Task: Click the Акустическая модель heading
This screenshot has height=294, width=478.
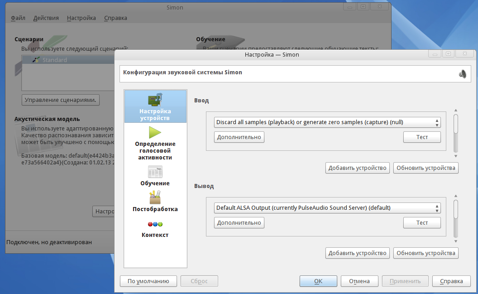Action: tap(47, 119)
